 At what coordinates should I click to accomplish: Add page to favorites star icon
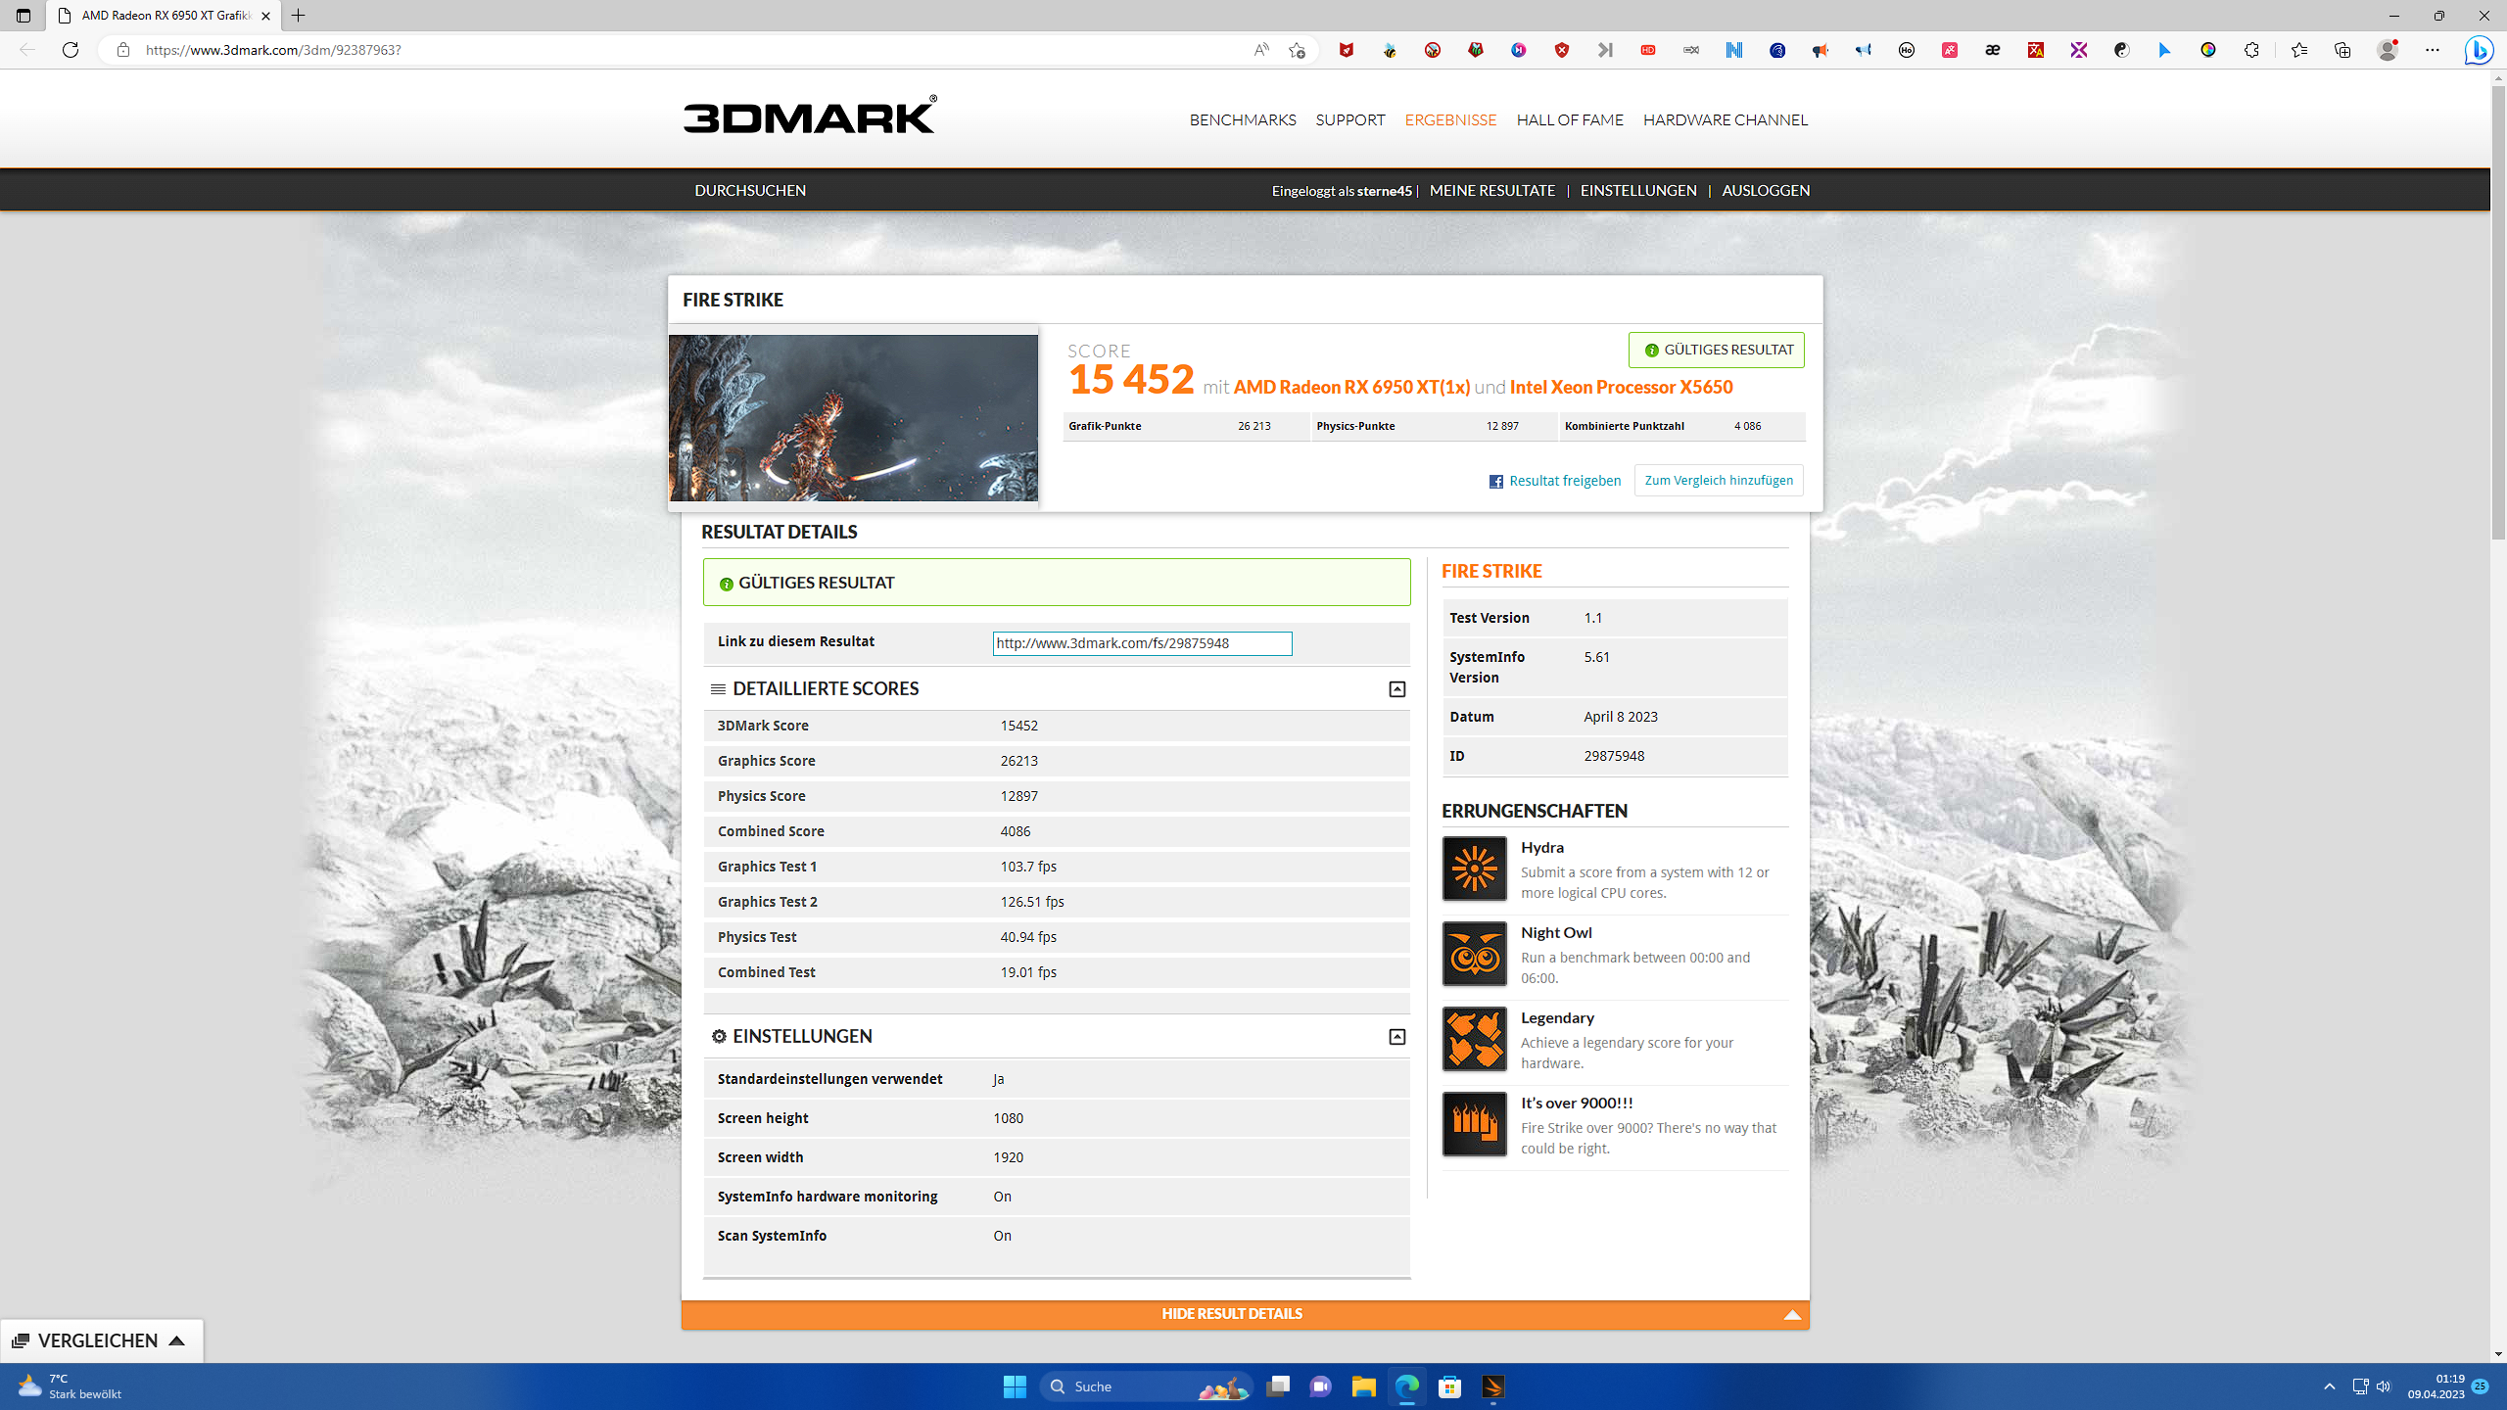[x=1297, y=50]
